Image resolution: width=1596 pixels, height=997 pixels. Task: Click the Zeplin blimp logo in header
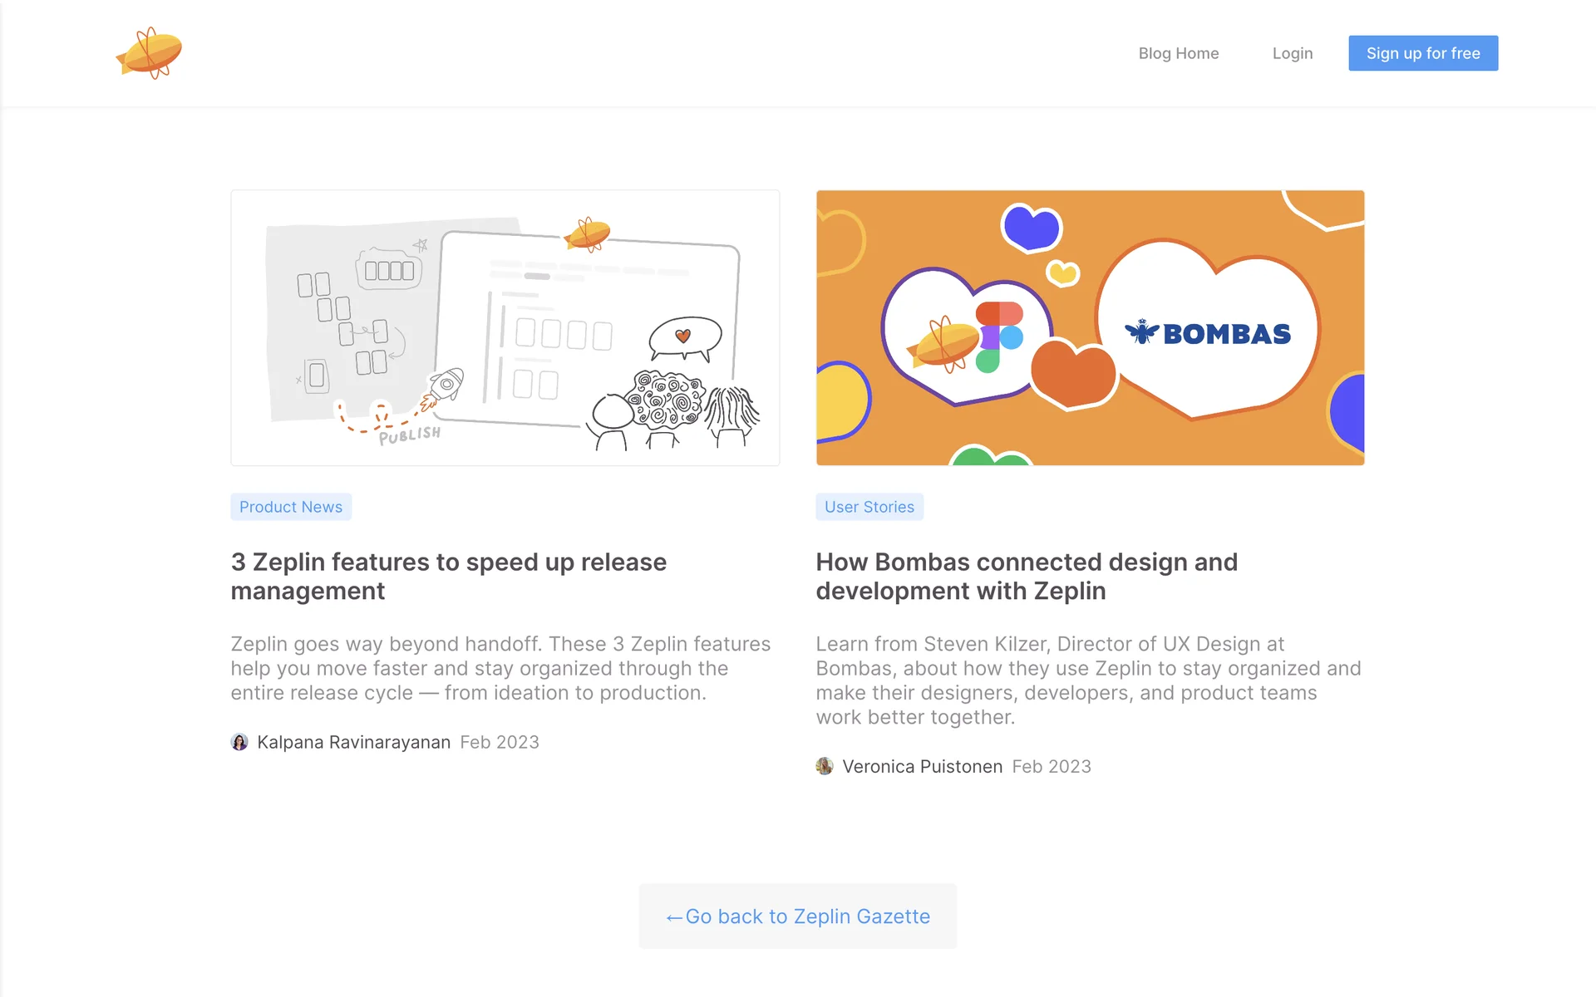(149, 53)
